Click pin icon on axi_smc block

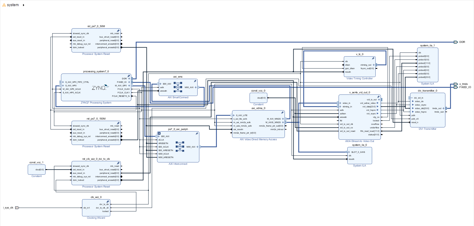195,81
